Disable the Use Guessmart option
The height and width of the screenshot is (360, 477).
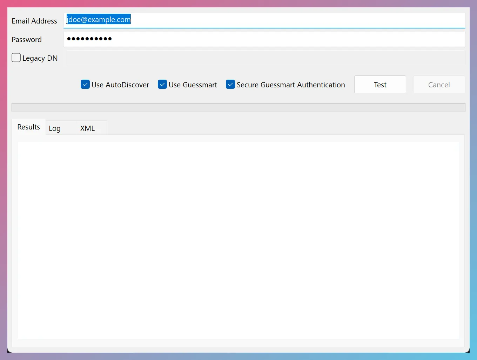point(162,84)
